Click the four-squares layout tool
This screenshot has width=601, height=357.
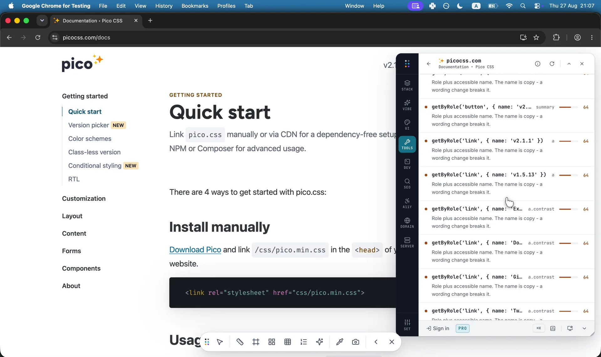point(272,342)
